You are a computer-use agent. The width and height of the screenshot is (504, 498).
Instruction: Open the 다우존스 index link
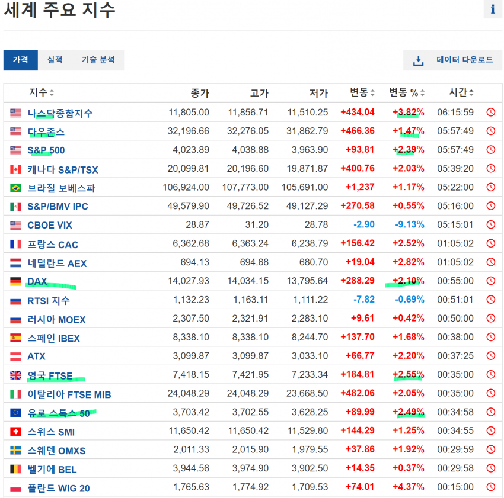[x=46, y=131]
